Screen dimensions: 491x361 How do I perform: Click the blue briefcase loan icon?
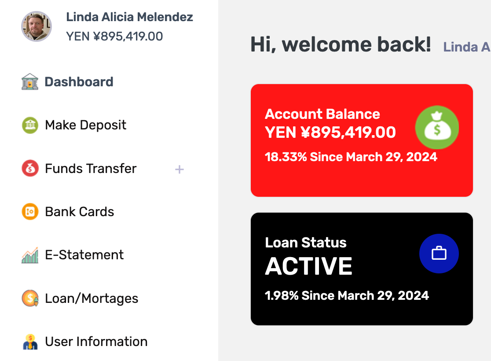coord(439,254)
